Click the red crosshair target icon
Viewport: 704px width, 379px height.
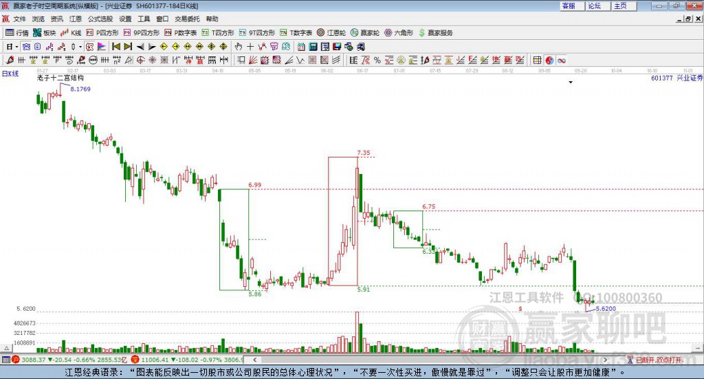[x=140, y=60]
